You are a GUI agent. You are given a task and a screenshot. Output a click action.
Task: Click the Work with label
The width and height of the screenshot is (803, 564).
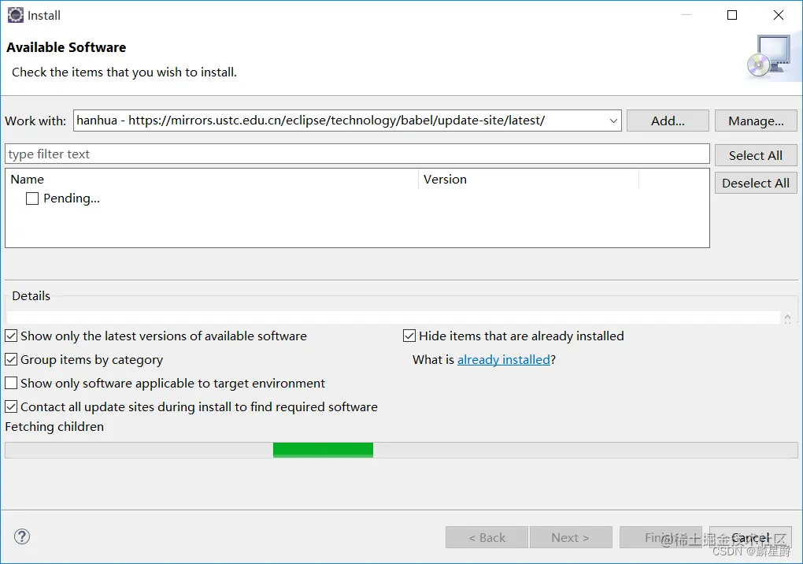[35, 121]
